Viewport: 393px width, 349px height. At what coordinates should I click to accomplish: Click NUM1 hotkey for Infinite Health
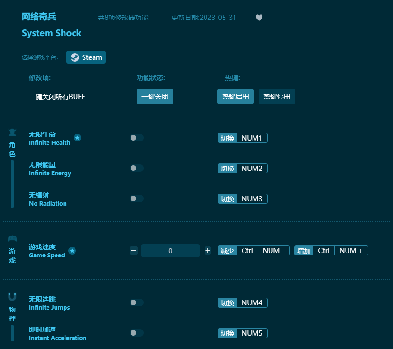pos(252,138)
